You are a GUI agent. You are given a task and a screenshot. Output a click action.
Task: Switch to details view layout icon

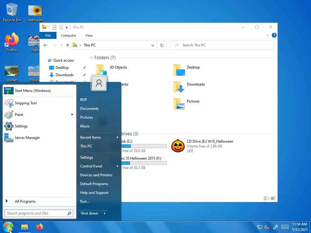point(266,198)
